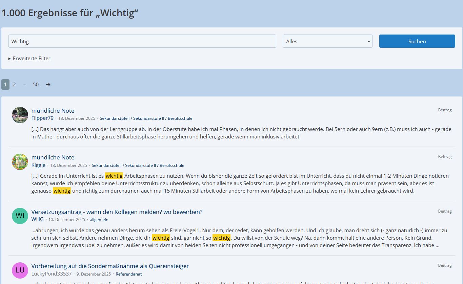Click the pink LU avatar
The image size is (463, 284).
coord(20,270)
